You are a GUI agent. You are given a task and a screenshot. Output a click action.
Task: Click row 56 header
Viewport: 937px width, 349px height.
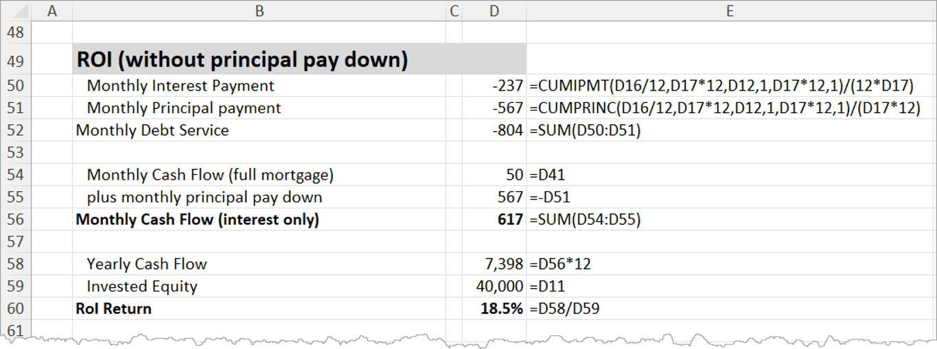pyautogui.click(x=15, y=220)
